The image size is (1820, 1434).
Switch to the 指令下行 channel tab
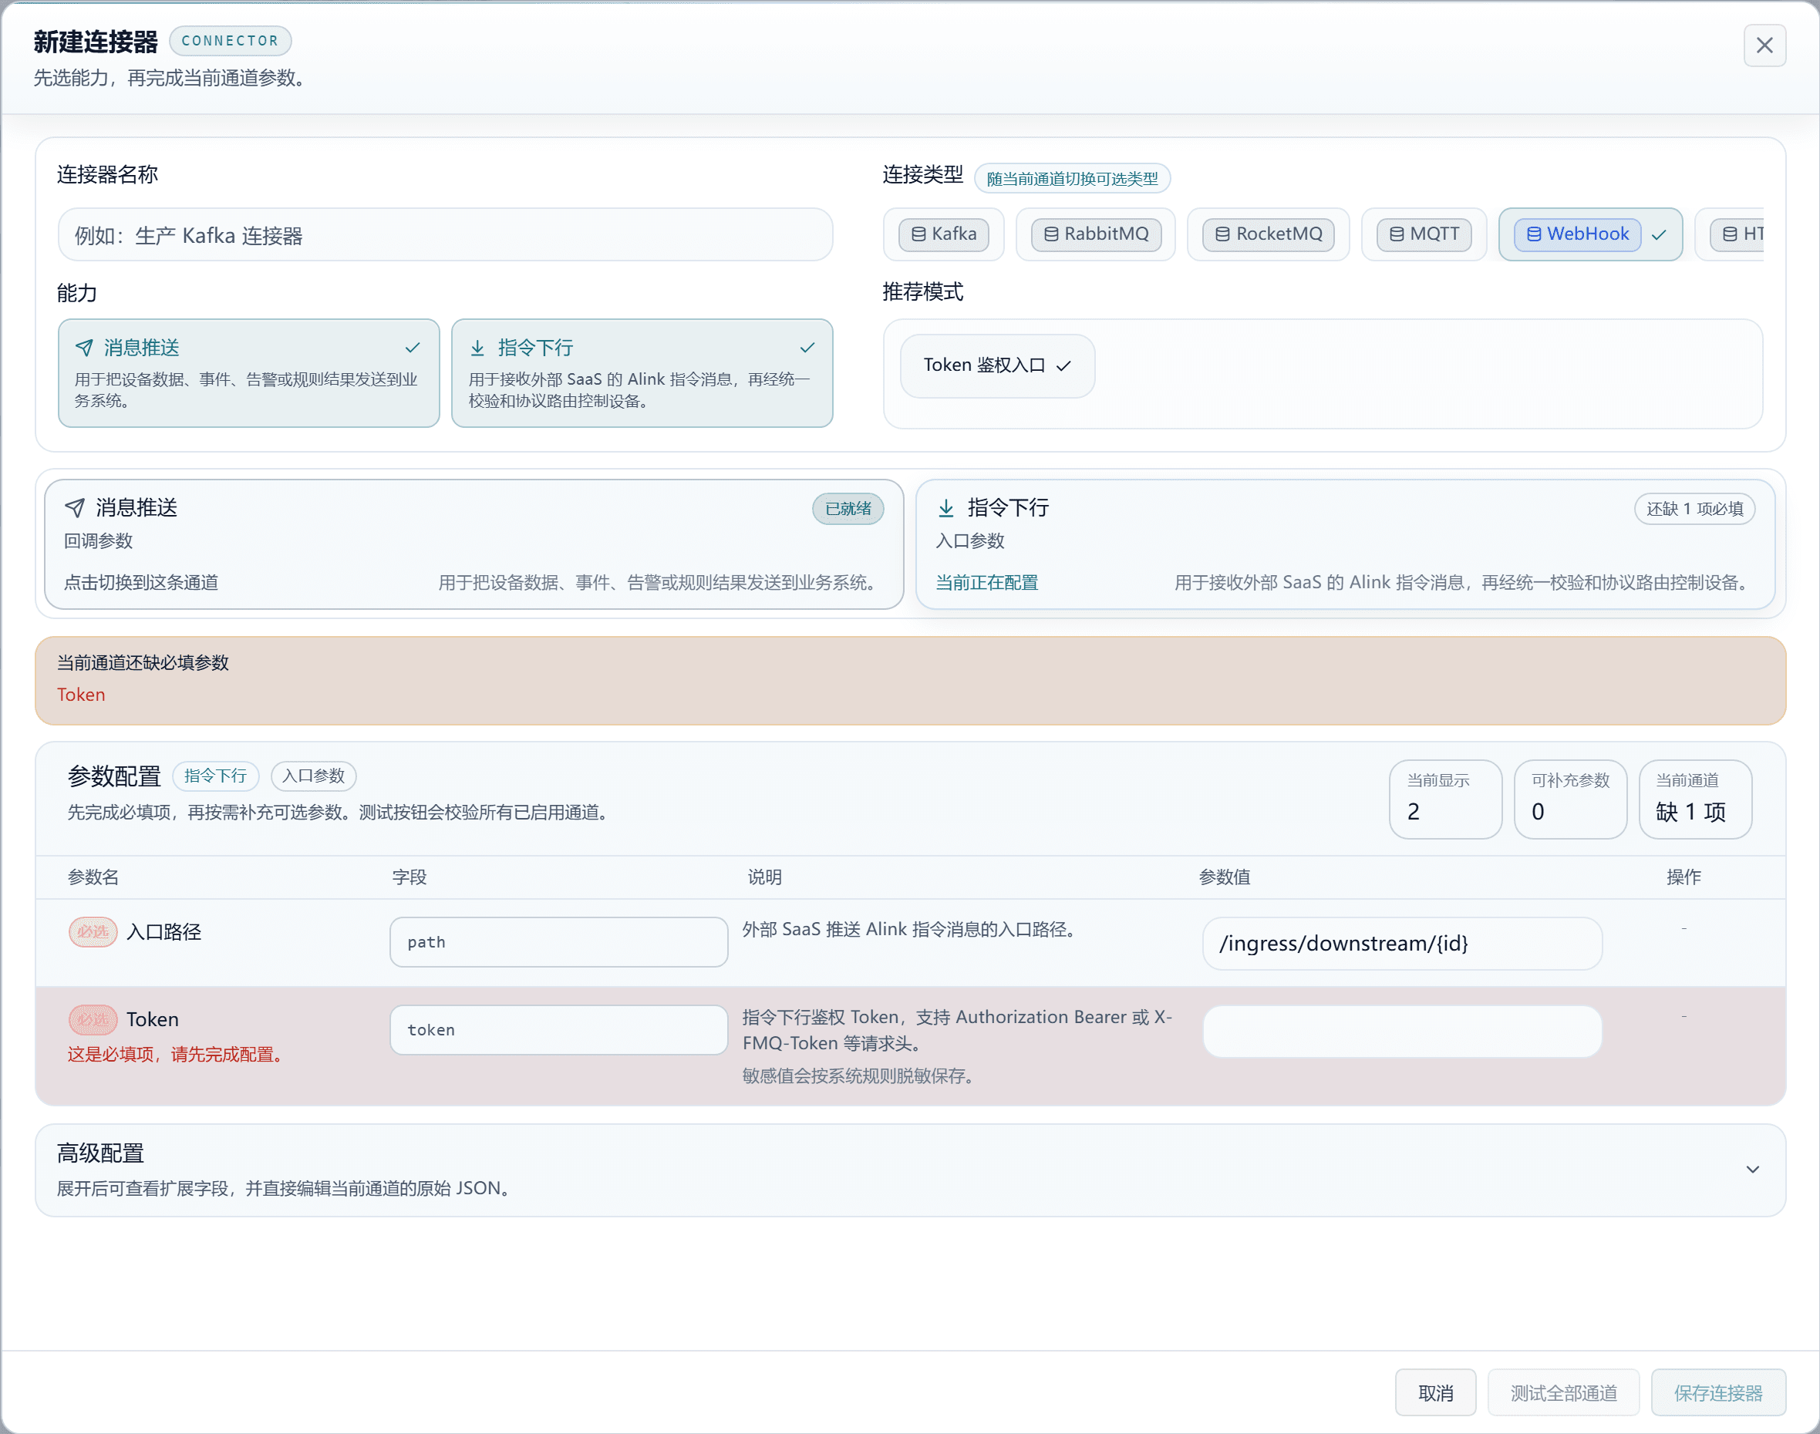click(x=1345, y=544)
